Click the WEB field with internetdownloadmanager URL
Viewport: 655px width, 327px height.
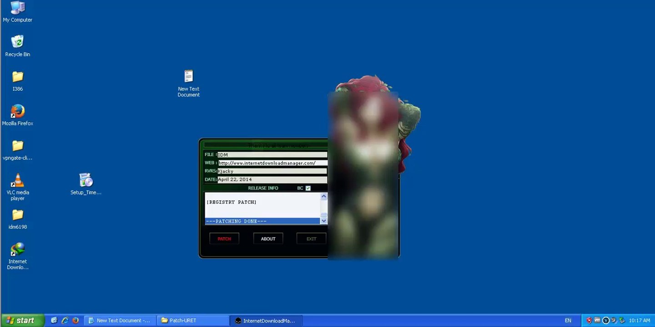tap(272, 163)
